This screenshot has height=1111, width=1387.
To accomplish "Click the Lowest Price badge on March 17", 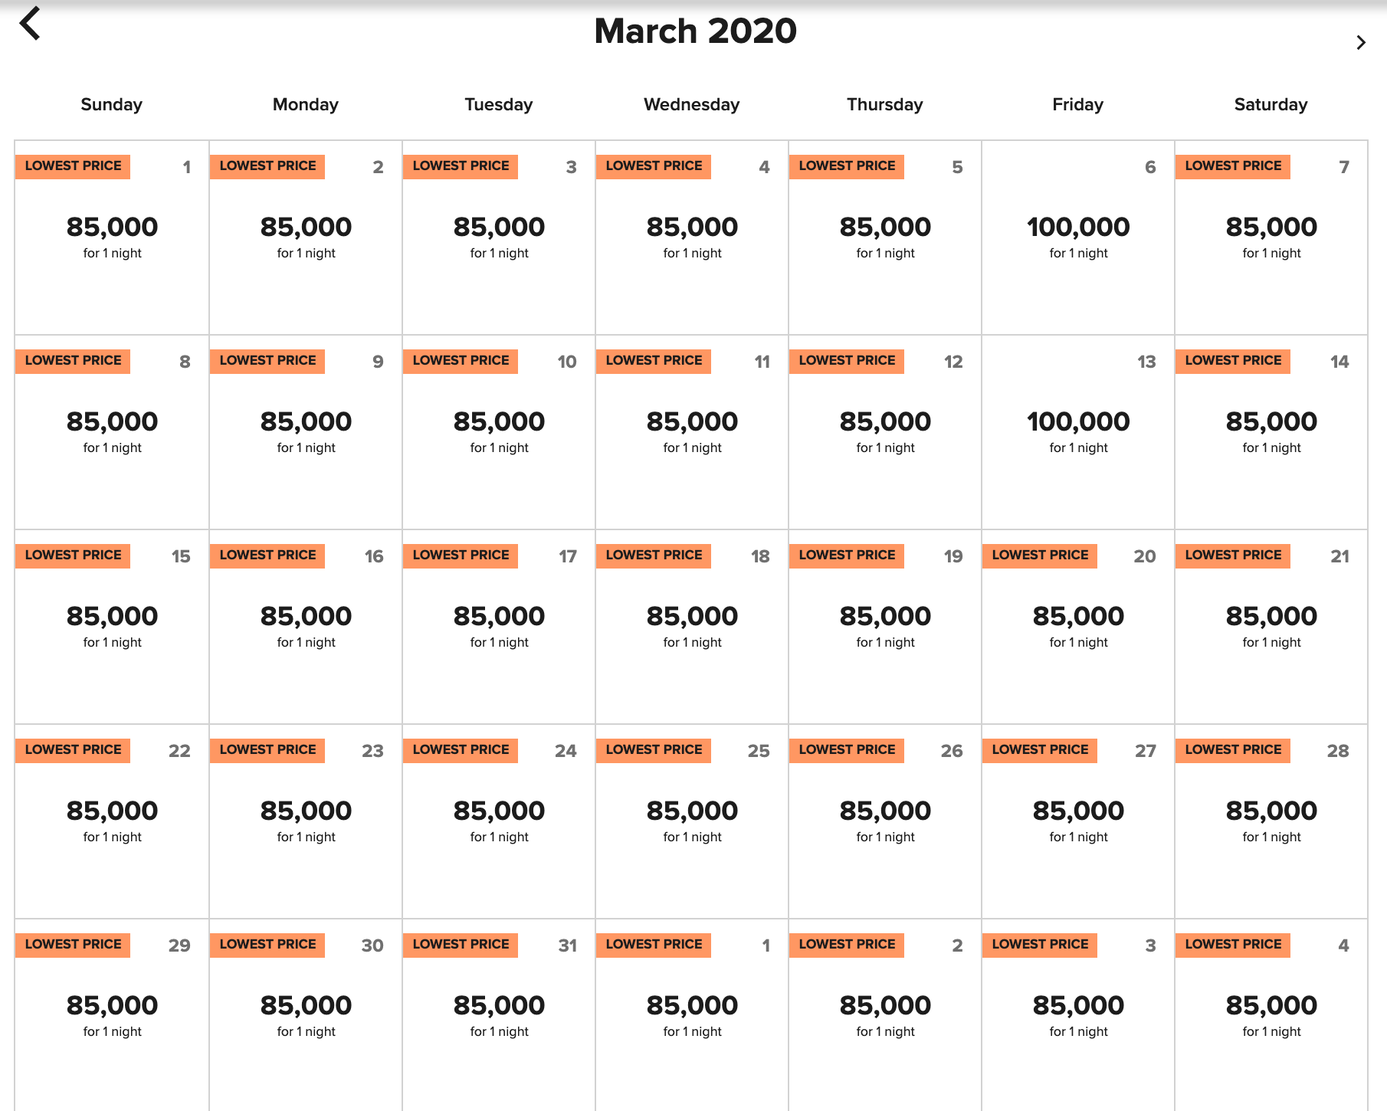I will (461, 555).
